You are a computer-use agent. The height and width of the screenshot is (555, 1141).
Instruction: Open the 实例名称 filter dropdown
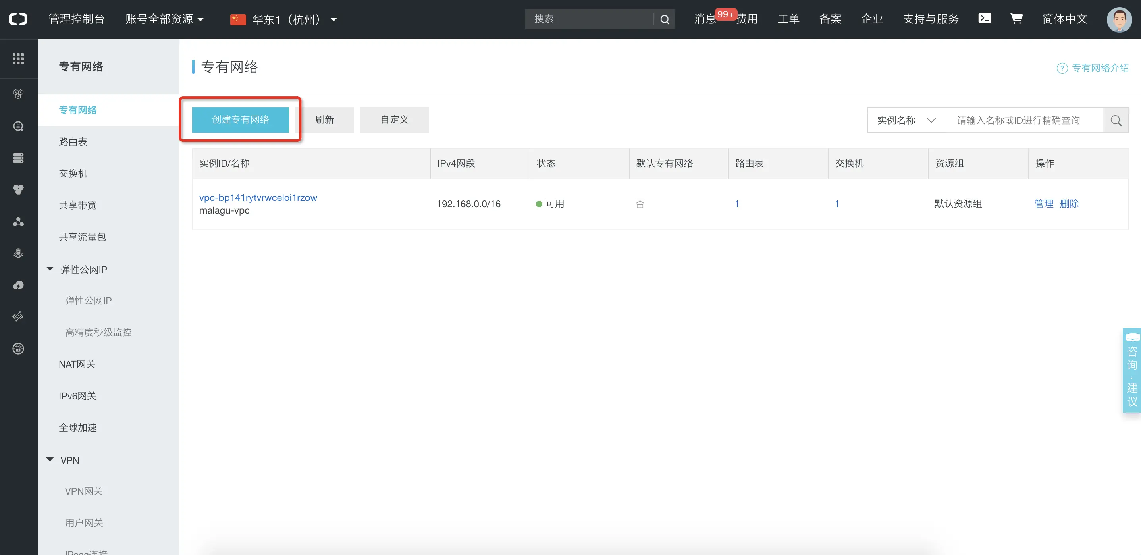coord(906,120)
